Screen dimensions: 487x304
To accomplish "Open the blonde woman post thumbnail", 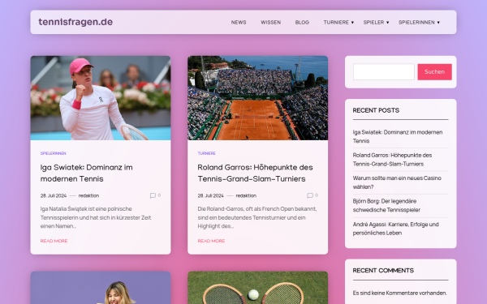I will click(101, 288).
